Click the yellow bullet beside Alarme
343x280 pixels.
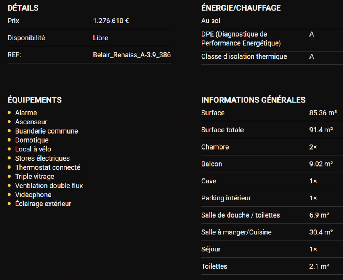click(x=9, y=113)
